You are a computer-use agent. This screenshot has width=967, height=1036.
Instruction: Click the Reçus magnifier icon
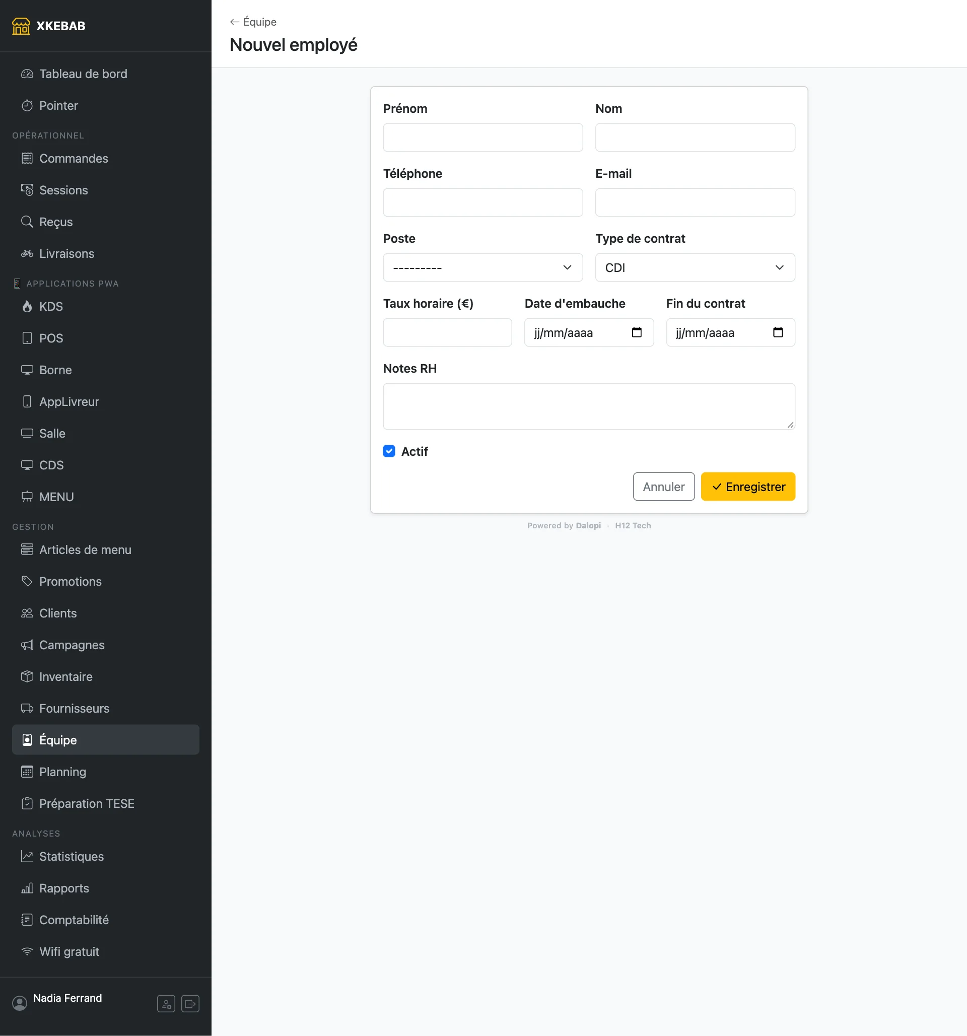click(27, 222)
